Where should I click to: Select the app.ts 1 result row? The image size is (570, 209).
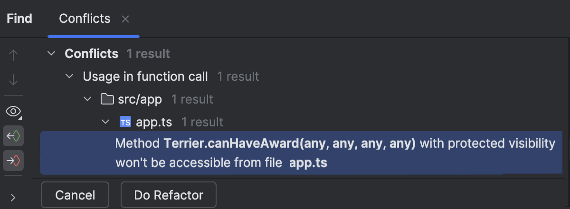tap(305, 123)
